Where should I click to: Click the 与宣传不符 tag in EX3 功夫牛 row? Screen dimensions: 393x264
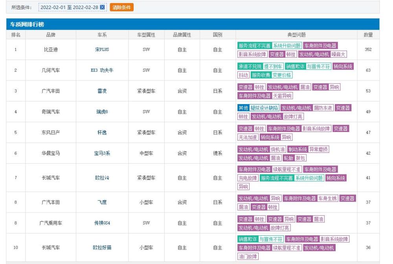click(318, 66)
